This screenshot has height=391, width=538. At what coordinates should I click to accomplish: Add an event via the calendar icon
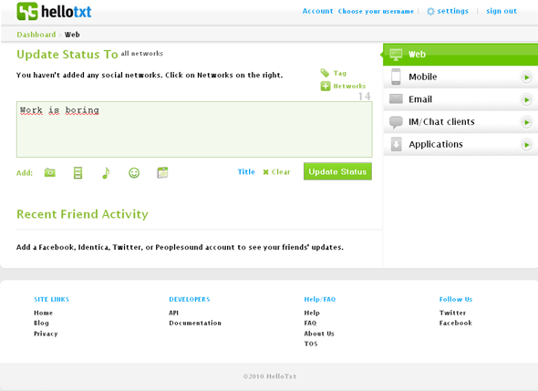162,172
